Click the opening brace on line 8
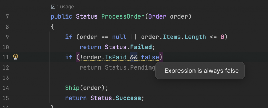 click(52, 27)
